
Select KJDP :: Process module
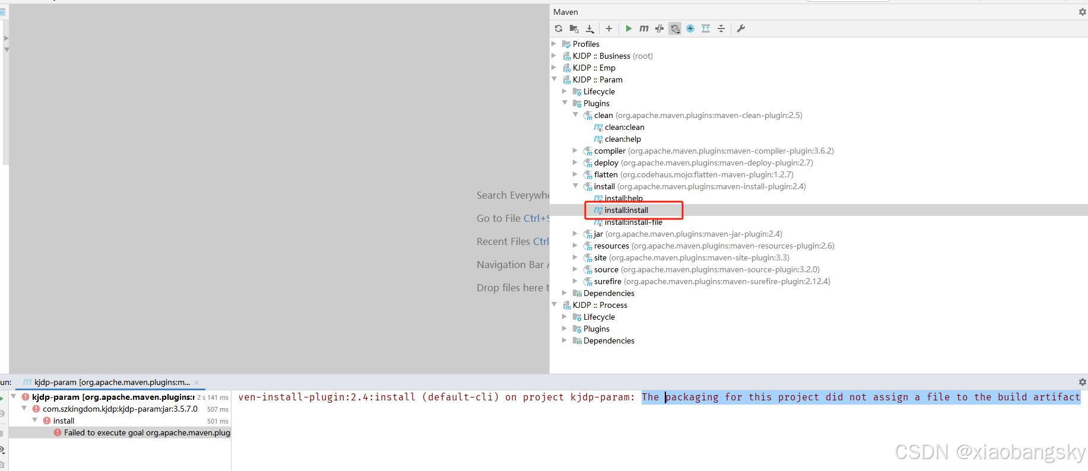pyautogui.click(x=600, y=305)
